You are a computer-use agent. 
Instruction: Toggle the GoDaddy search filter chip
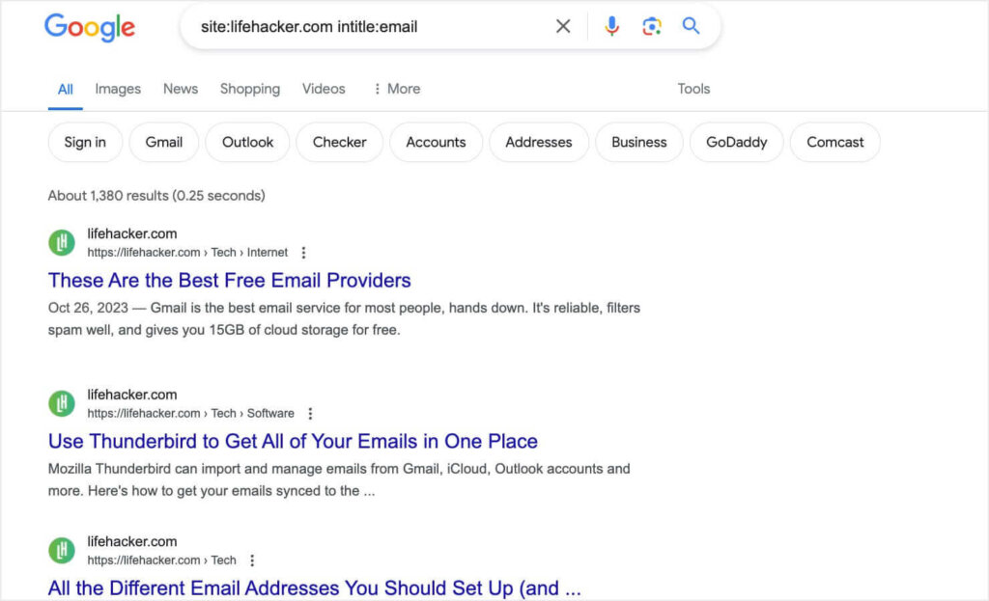tap(736, 142)
